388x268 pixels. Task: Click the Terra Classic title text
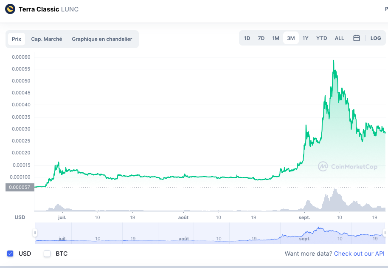[39, 9]
